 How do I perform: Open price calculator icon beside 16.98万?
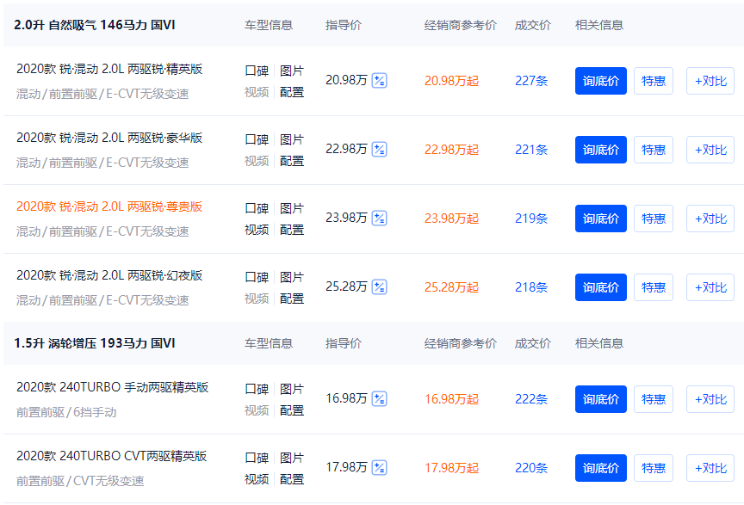point(379,399)
